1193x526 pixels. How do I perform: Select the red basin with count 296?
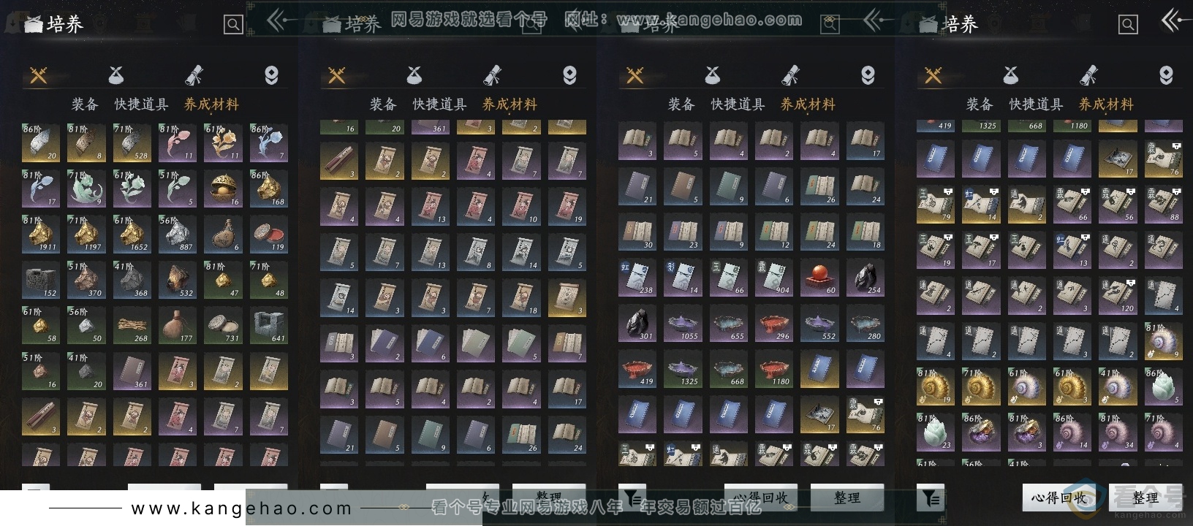click(x=774, y=323)
